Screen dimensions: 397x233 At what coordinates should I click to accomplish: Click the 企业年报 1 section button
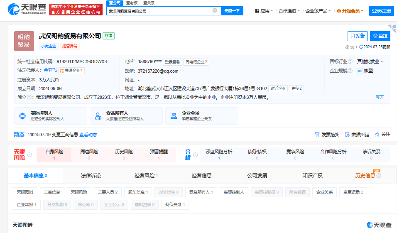pyautogui.click(x=27, y=205)
